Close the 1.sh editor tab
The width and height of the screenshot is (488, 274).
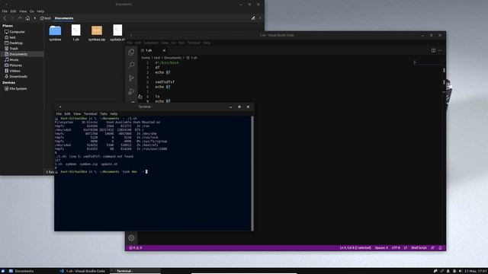pos(164,50)
